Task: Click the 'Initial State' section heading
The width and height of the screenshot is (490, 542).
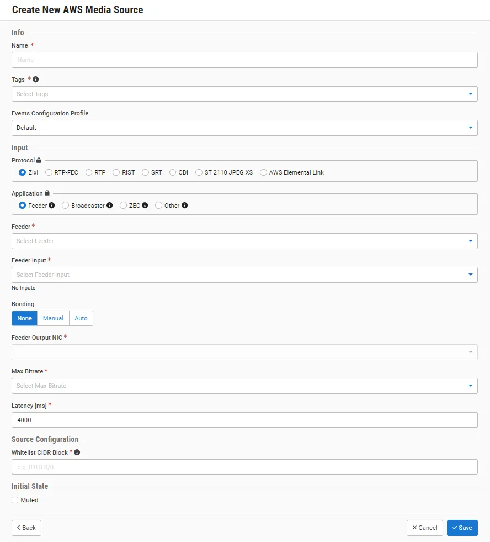Action: [30, 486]
